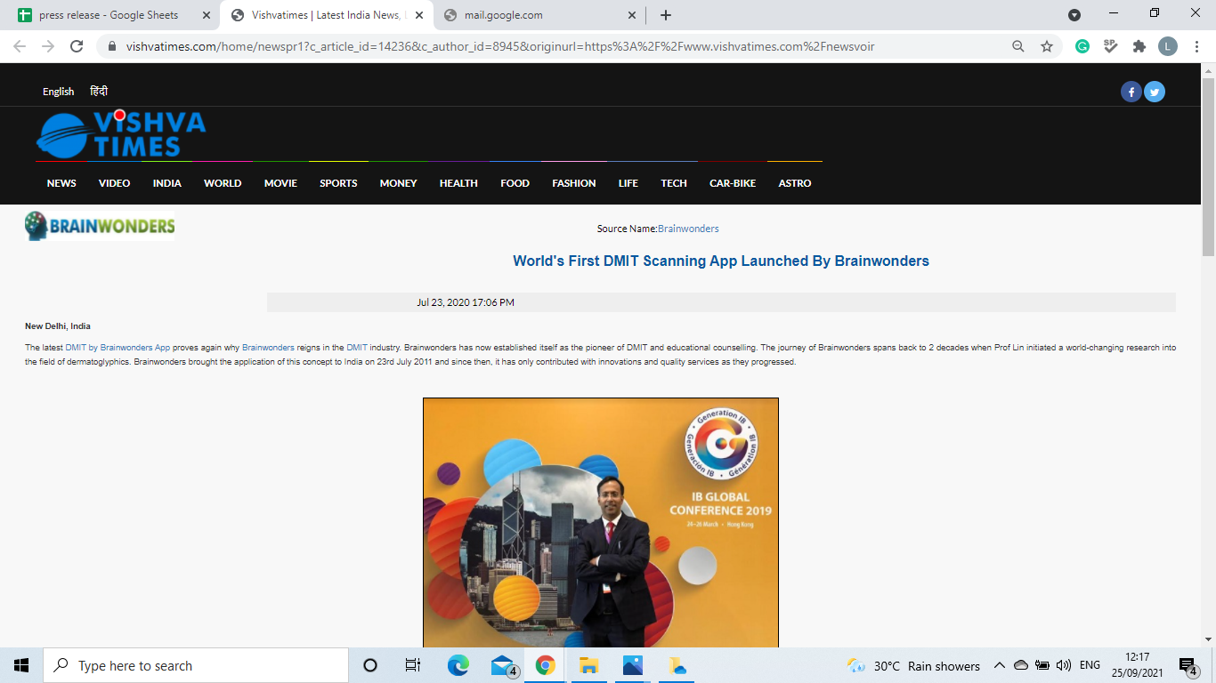Screen dimensions: 1216x683
Task: Click the article headline about DMIT Scanning App
Action: [721, 261]
